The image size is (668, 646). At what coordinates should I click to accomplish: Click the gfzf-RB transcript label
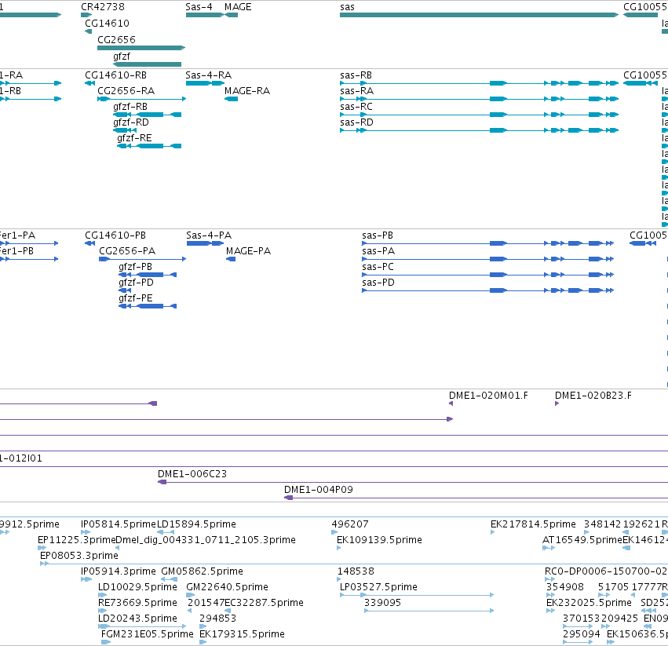(130, 107)
